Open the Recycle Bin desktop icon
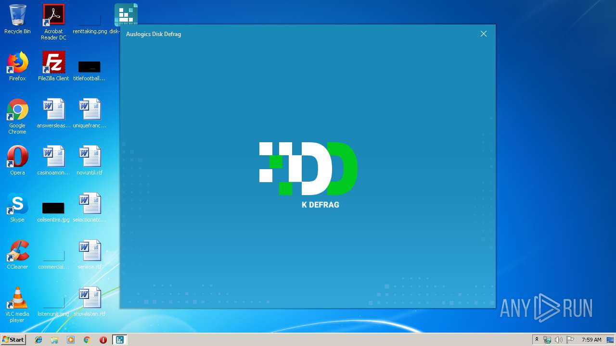This screenshot has height=346, width=616. tap(17, 19)
